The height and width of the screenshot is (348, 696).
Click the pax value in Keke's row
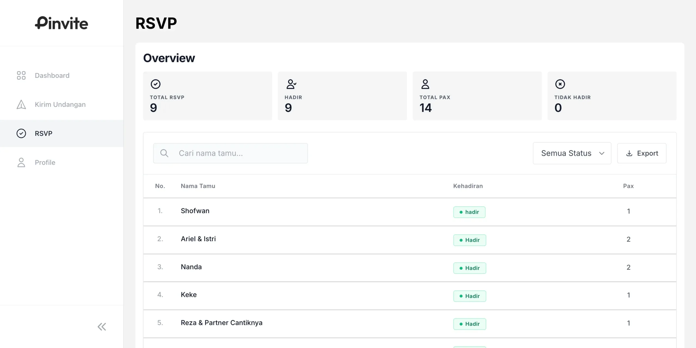pyautogui.click(x=629, y=295)
